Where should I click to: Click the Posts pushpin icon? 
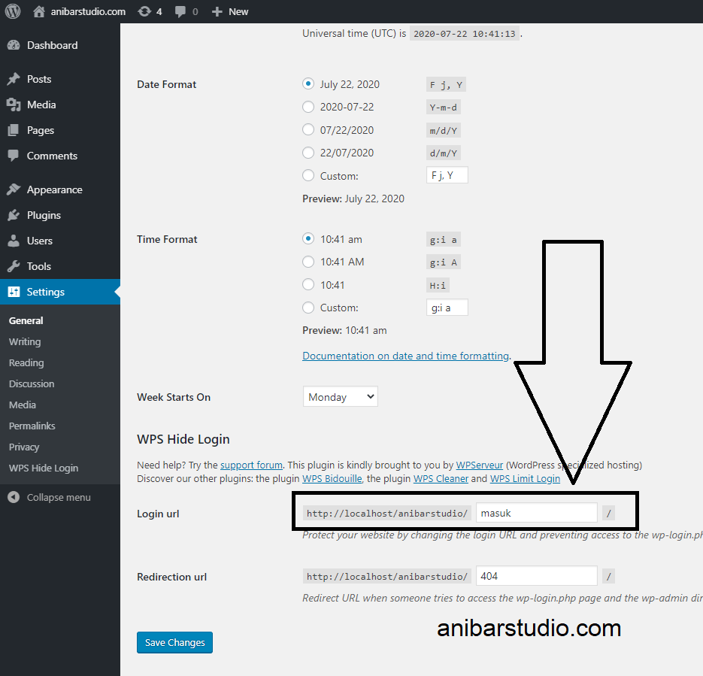(14, 79)
